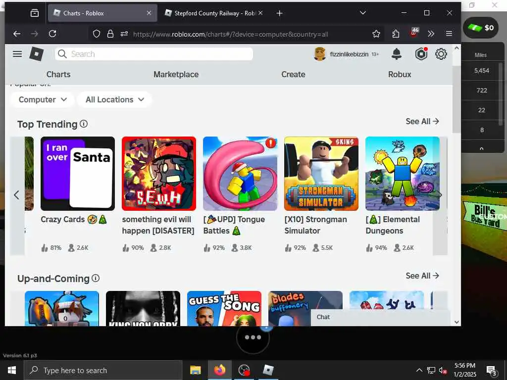Open the Elemental Dungeons thumbnail

[x=402, y=174]
